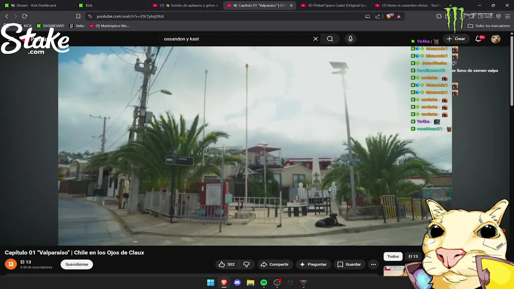Viewport: 514px width, 289px height.
Task: Dislike the video with thumbs down
Action: coord(247,264)
